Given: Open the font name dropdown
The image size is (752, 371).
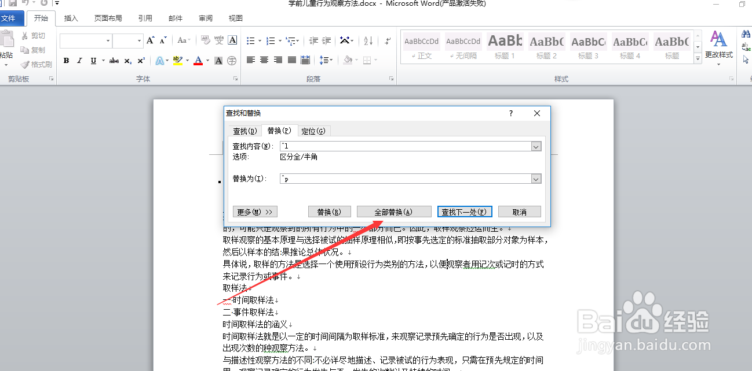Looking at the screenshot, I should pos(108,40).
